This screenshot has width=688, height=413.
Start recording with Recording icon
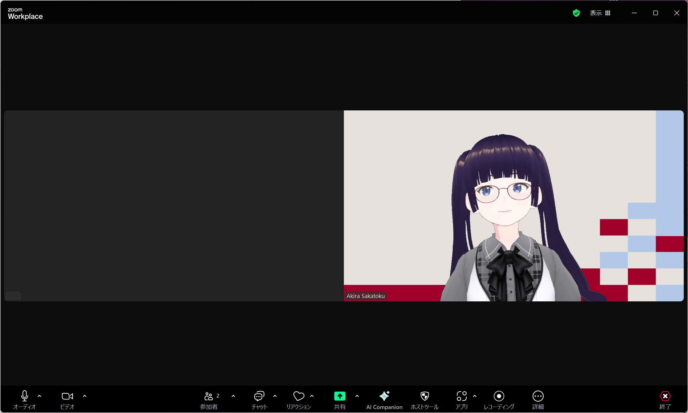tap(499, 396)
